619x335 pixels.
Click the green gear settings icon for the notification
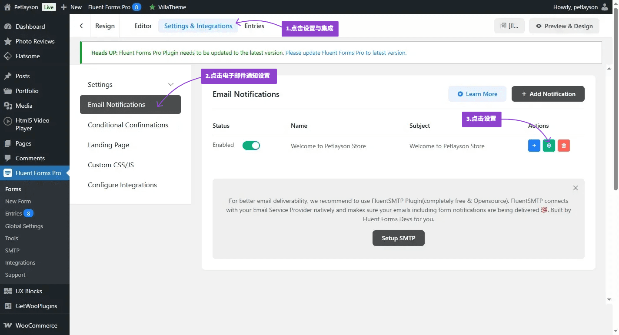pos(549,146)
